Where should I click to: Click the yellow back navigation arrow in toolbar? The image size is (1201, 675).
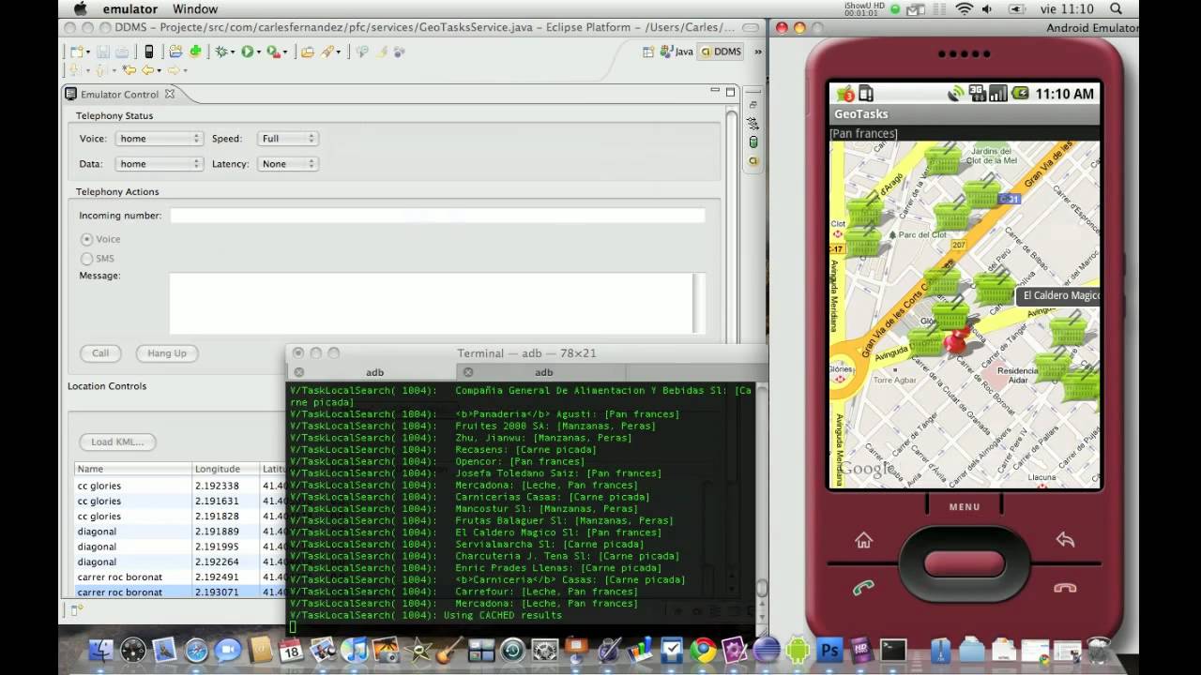(147, 70)
